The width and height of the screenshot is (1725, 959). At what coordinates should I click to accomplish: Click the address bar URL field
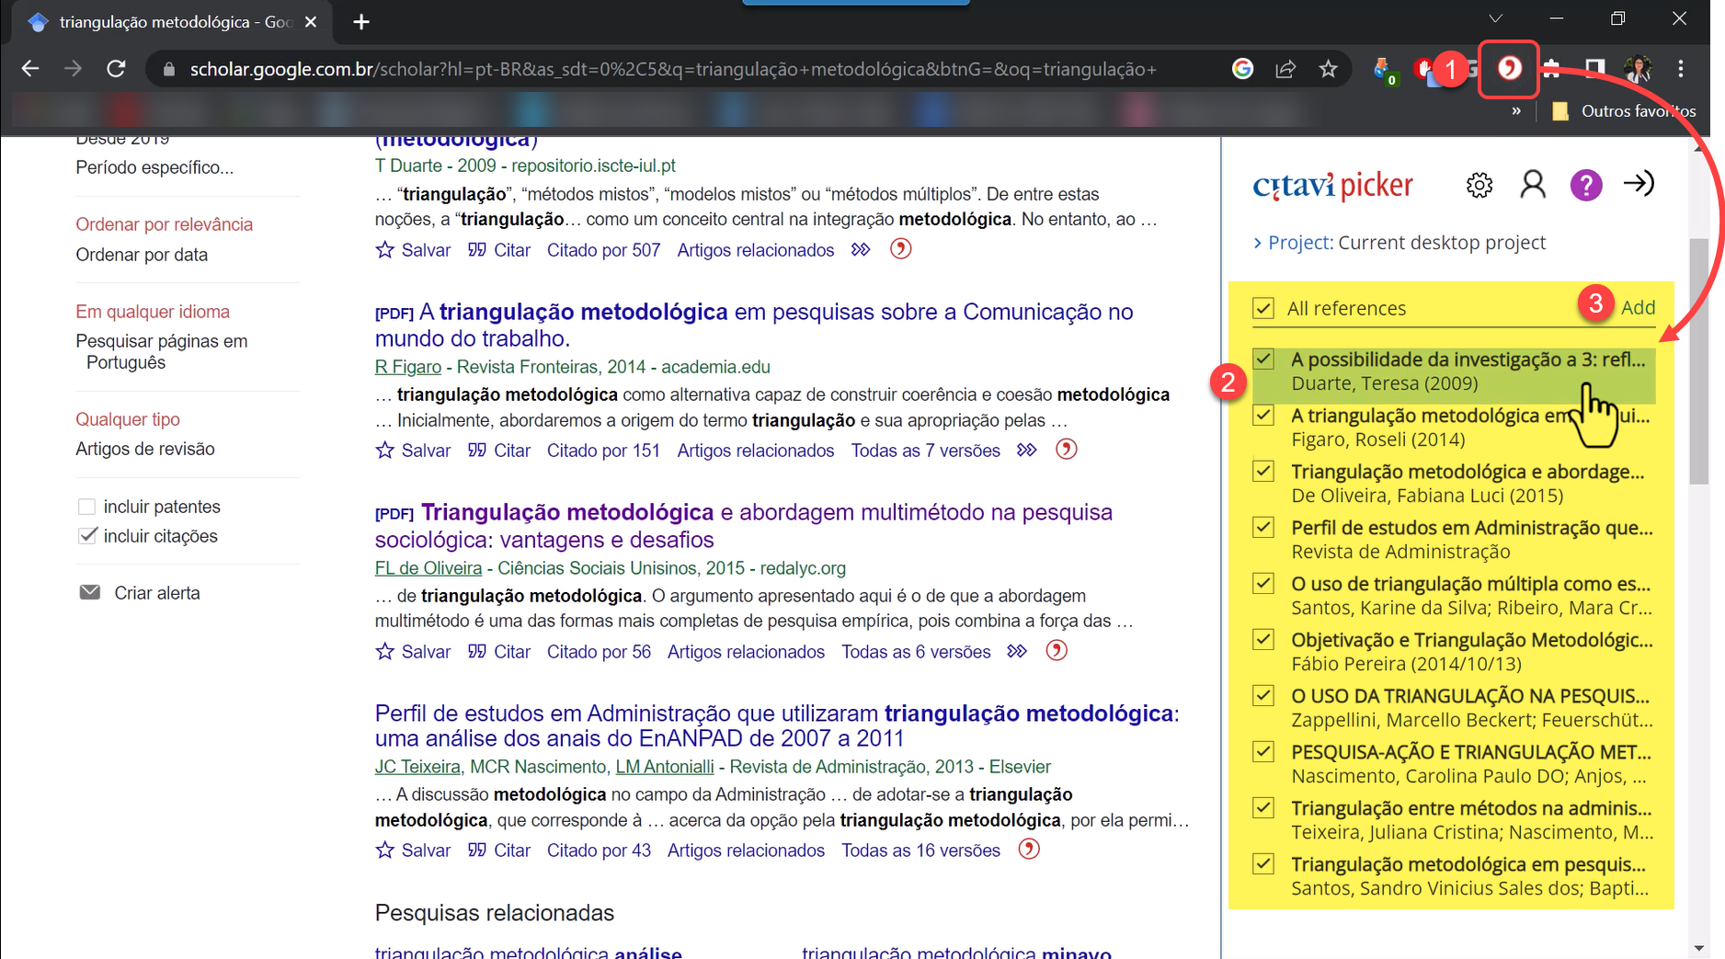click(673, 69)
